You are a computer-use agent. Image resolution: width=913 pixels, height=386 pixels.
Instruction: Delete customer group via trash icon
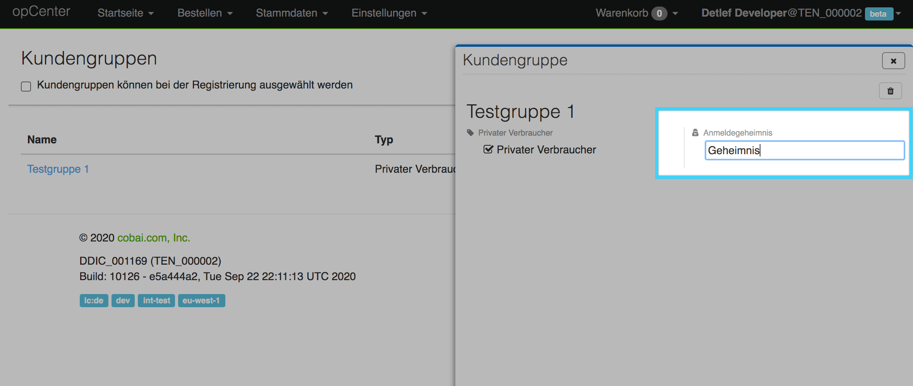[x=890, y=91]
